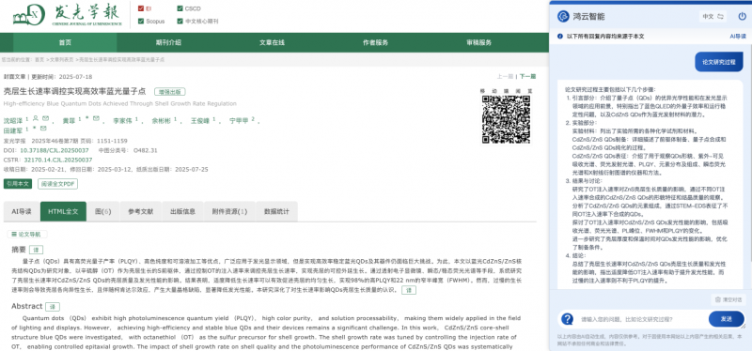
Task: Open the 期刊介绍 menu
Action: point(168,42)
